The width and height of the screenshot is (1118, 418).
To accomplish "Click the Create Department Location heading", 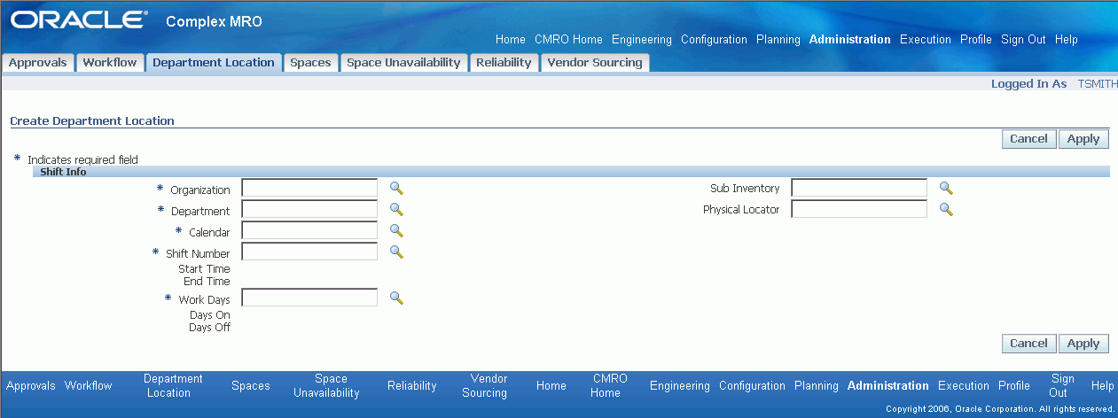I will pos(92,120).
